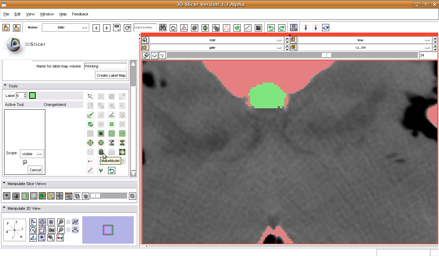Screen dimensions: 439x256
Task: Click the toolbar undo green arrow
Action: click(271, 28)
